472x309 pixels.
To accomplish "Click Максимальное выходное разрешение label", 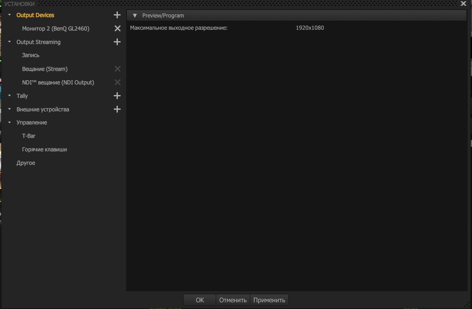I will click(178, 28).
